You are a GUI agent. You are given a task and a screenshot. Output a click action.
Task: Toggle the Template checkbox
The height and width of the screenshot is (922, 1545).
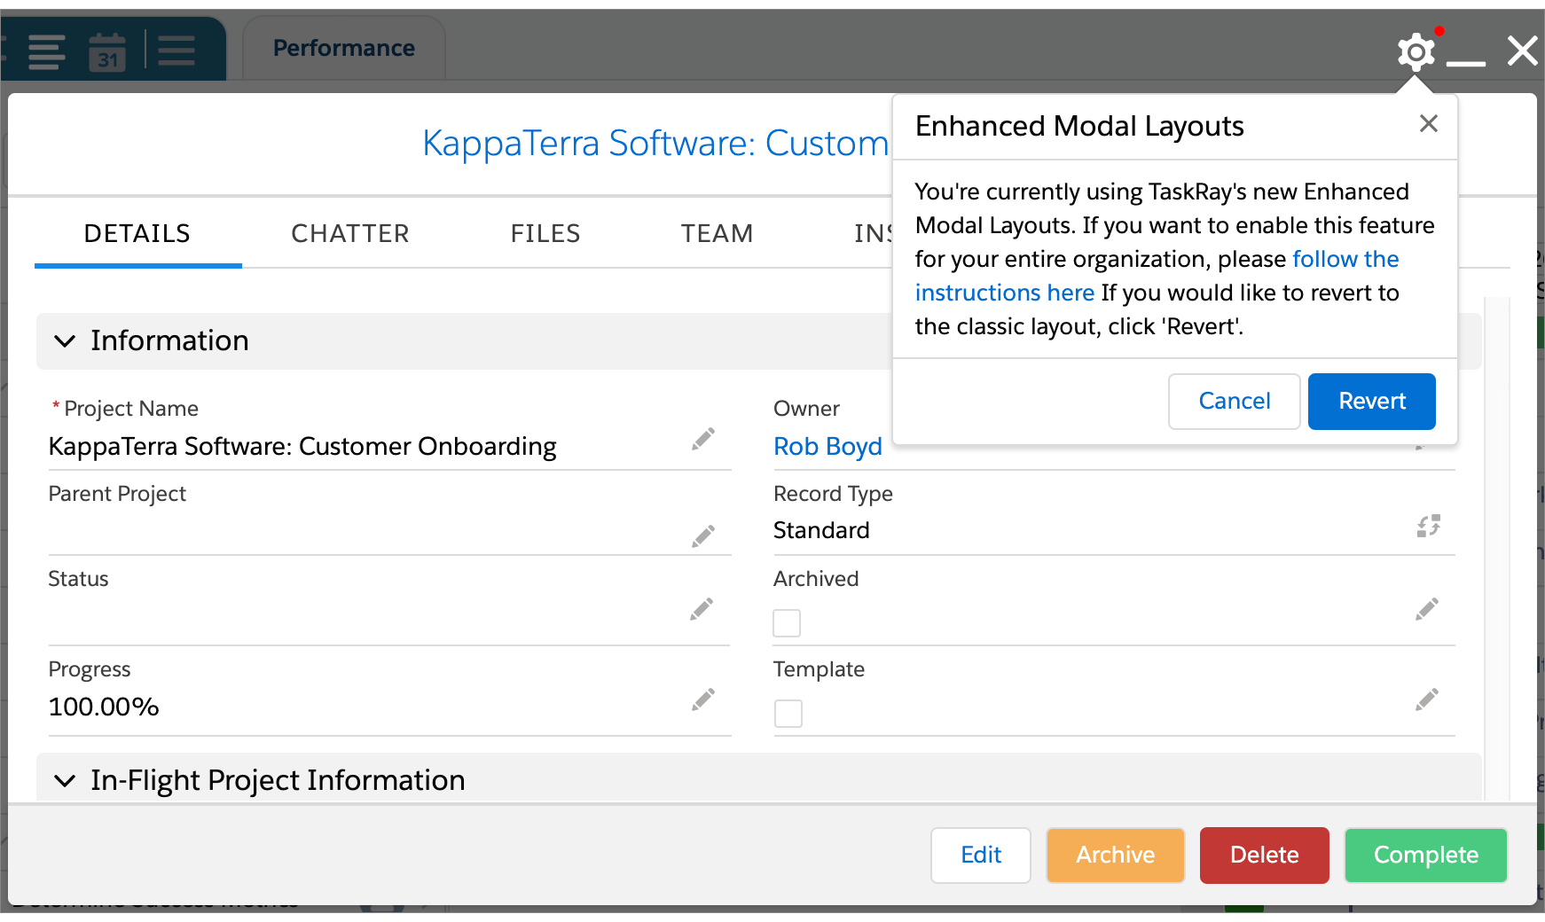coord(788,714)
